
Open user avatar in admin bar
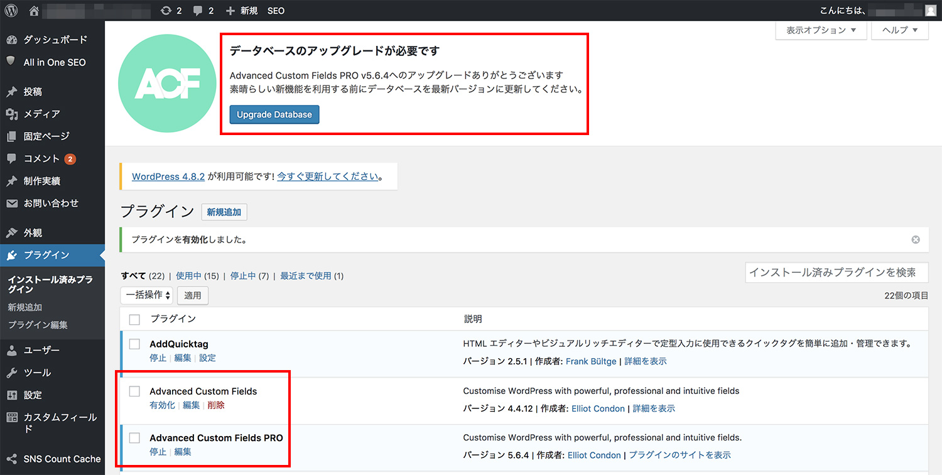coord(930,11)
